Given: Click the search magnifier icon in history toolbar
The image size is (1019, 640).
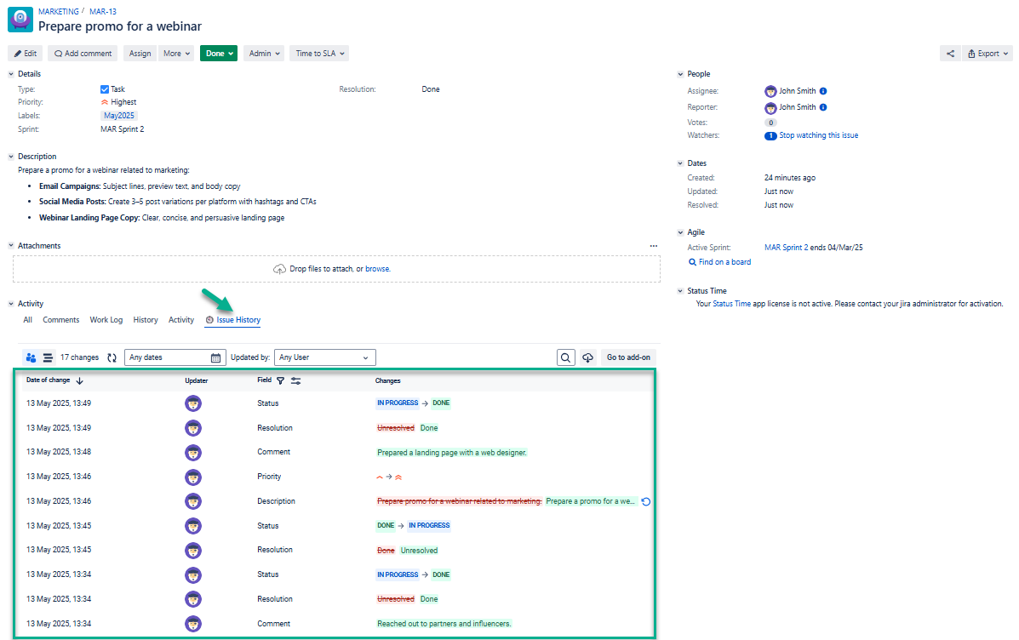Looking at the screenshot, I should point(565,357).
